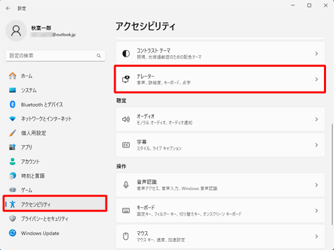
Task: Click the keyboard icon in 操作 section
Action: pos(126,211)
